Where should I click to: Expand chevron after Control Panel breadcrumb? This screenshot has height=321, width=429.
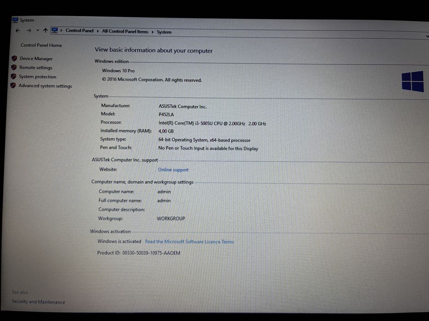[97, 31]
